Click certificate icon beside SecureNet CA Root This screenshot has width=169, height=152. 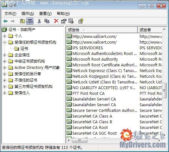point(69,127)
